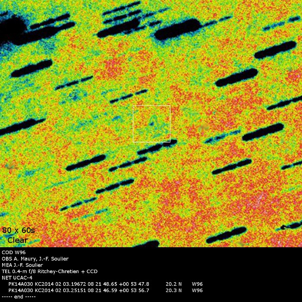Select the magnitude "20.3 N" entry
This screenshot has width=302, height=302.
click(173, 290)
